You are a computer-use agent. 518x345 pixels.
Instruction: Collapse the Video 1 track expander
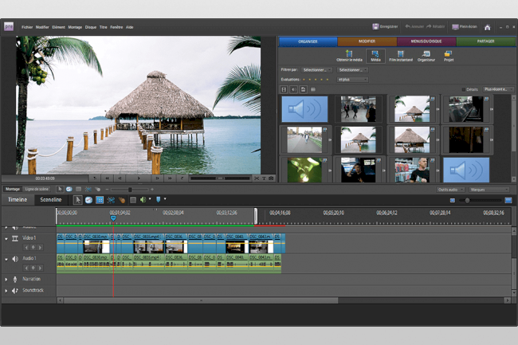pos(6,238)
